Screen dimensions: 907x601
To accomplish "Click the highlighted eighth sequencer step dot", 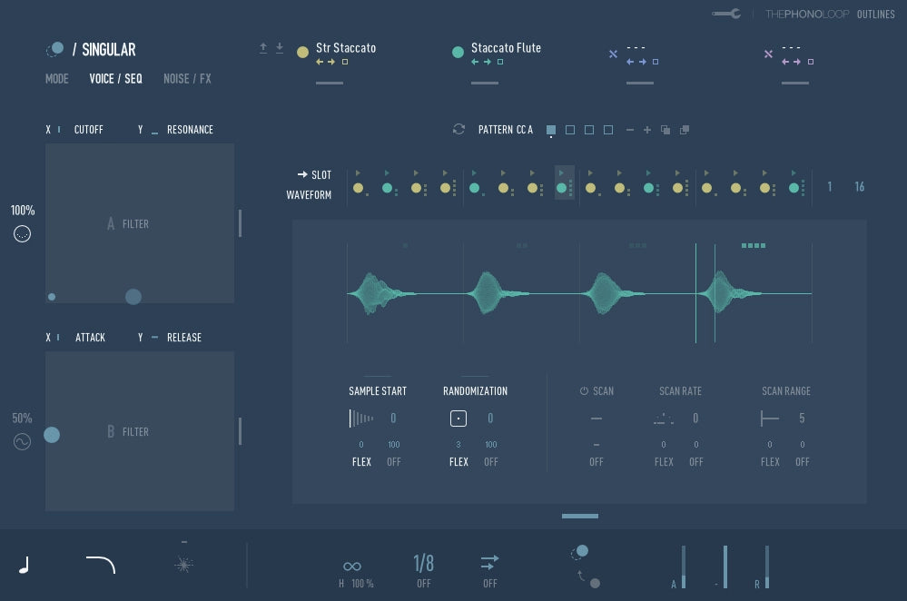I will pos(562,188).
